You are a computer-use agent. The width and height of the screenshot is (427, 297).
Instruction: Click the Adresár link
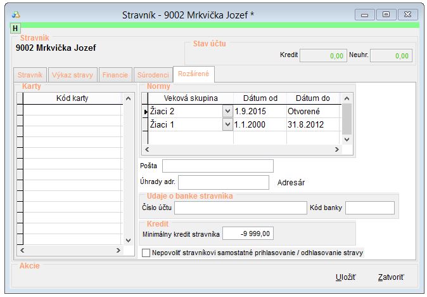(x=291, y=182)
